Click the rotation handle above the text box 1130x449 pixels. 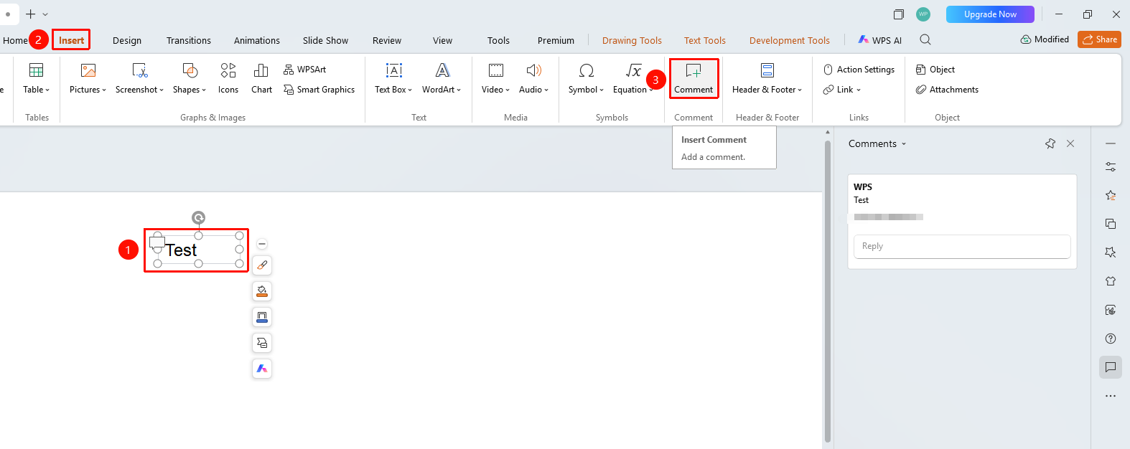click(199, 217)
